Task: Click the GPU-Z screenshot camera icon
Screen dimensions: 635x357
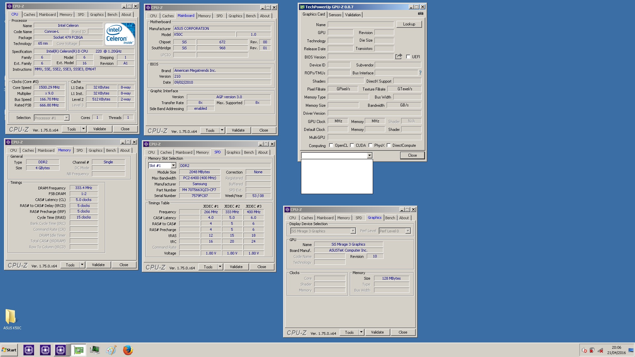Action: pos(420,14)
